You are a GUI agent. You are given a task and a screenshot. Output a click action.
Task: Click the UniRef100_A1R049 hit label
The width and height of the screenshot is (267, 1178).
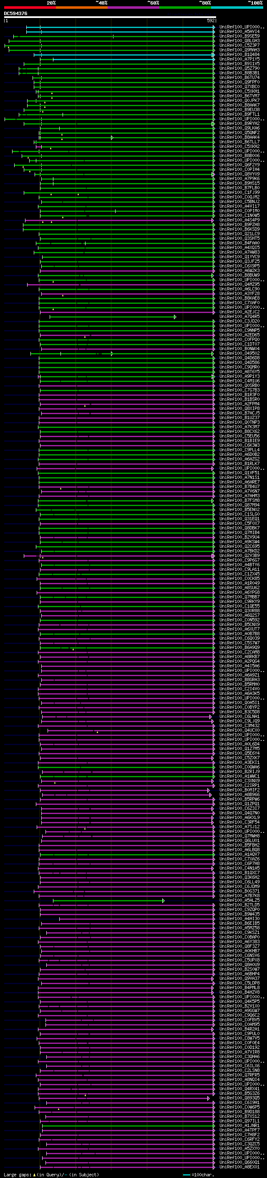tap(239, 583)
